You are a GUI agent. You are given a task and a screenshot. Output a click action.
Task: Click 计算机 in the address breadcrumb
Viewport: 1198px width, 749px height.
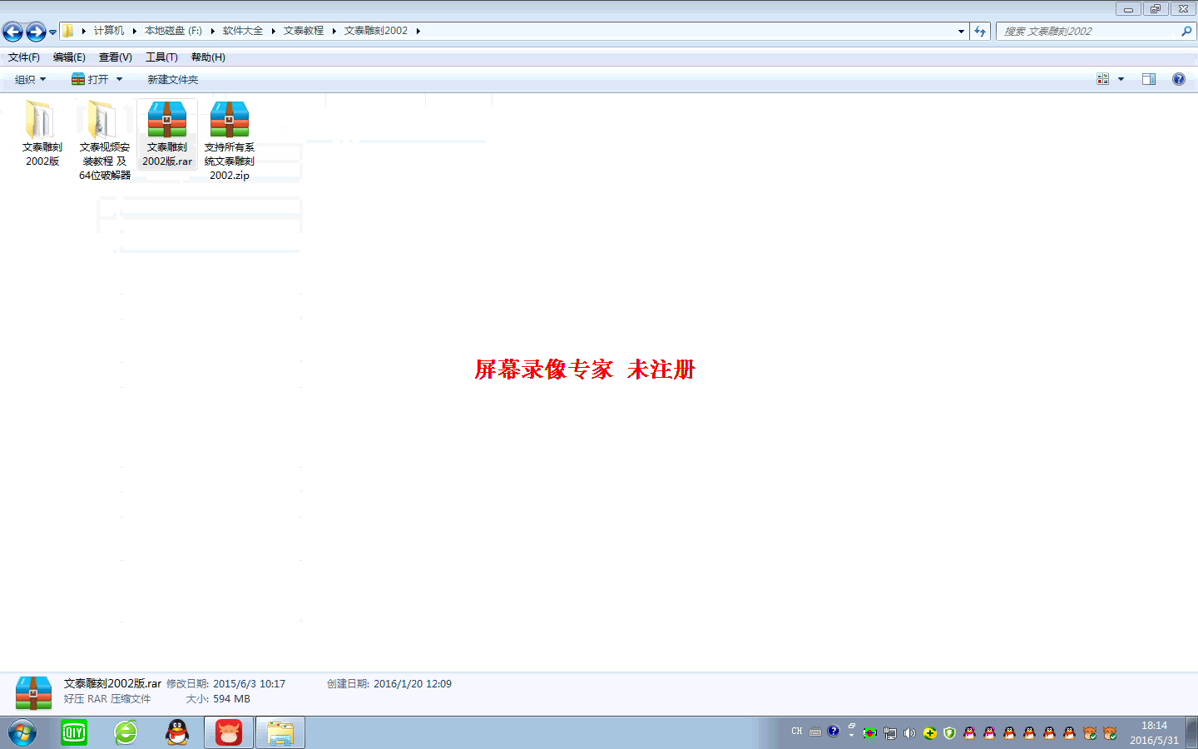(x=108, y=31)
